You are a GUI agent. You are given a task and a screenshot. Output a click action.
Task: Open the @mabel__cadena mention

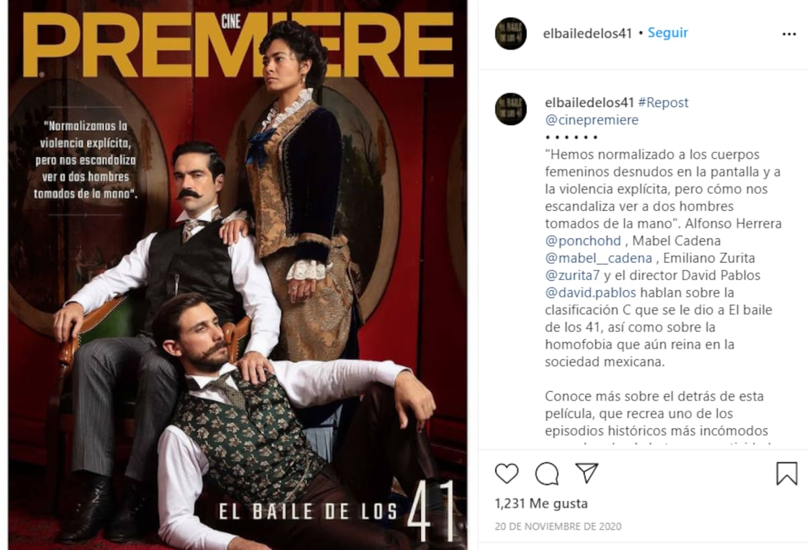click(599, 259)
